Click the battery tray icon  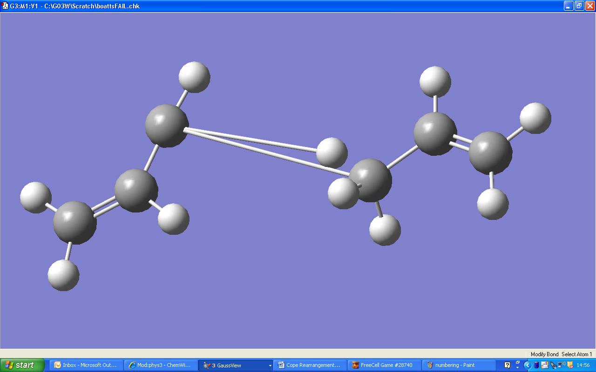(x=536, y=365)
